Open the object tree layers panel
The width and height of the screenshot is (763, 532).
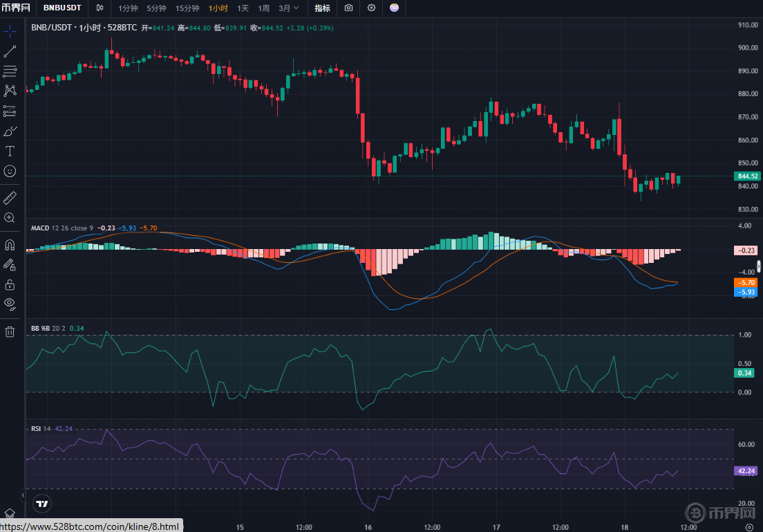[x=10, y=513]
